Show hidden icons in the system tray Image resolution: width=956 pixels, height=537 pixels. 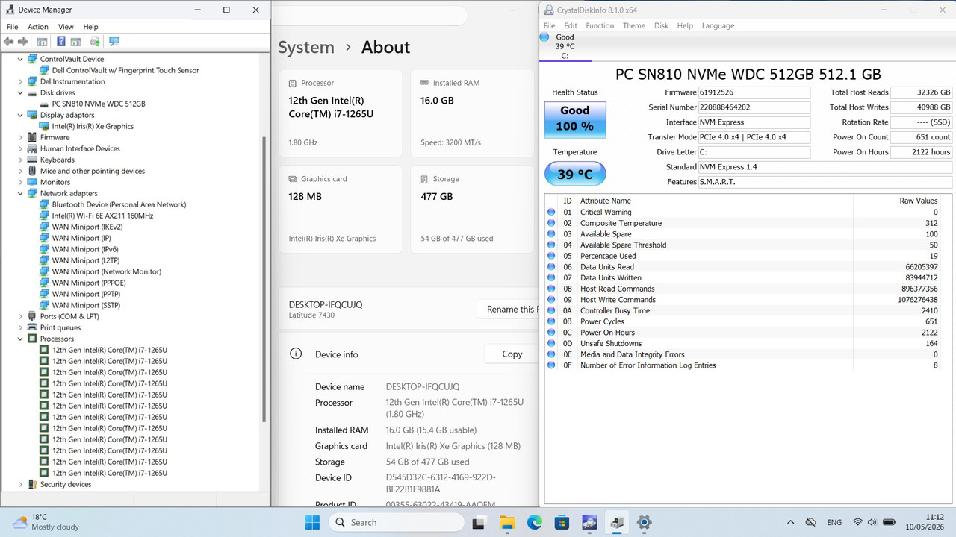click(791, 522)
